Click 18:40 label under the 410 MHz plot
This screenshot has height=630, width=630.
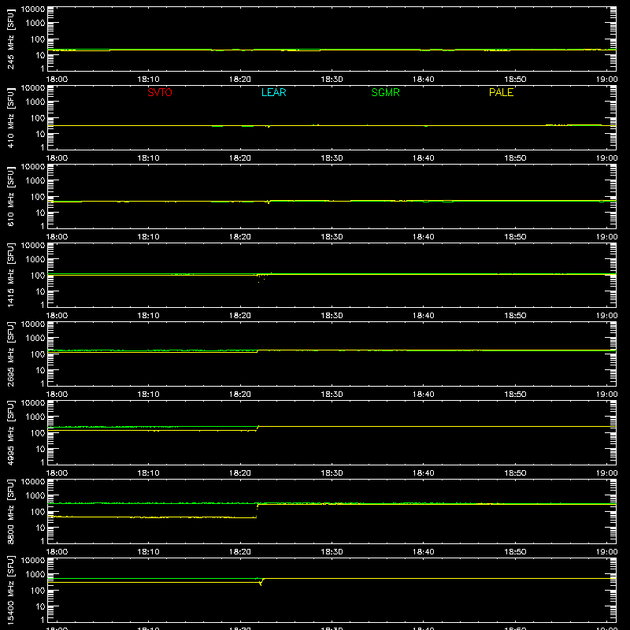[x=424, y=158]
